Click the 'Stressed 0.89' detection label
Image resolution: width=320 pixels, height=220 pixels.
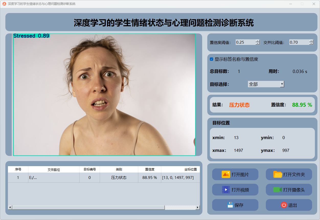coord(31,36)
